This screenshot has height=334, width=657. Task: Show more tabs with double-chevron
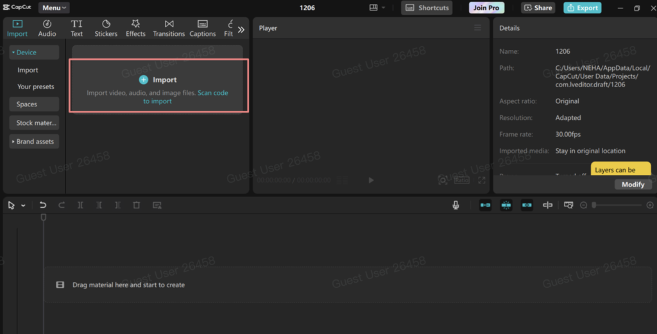241,29
